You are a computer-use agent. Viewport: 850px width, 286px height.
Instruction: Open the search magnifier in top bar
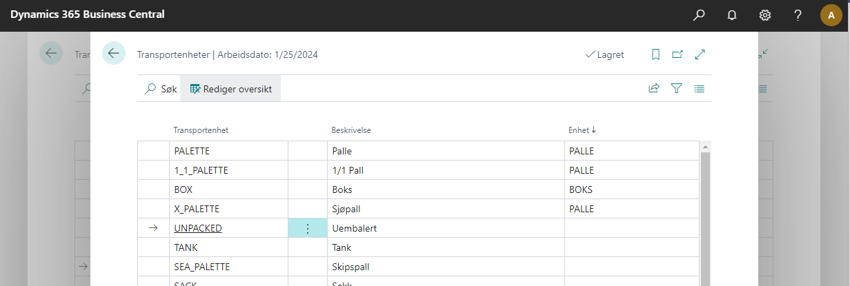coord(700,14)
